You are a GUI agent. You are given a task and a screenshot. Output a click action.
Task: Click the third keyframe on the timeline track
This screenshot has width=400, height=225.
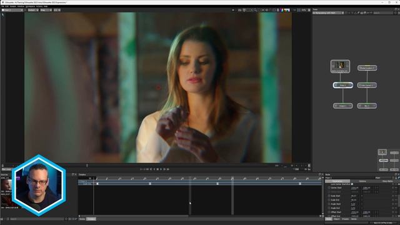(217, 184)
